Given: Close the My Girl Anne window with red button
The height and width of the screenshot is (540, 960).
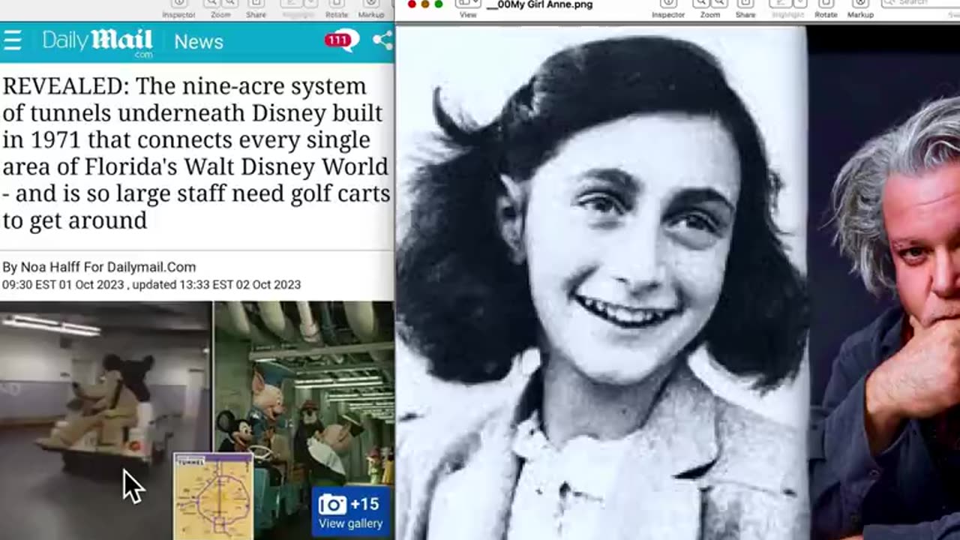Looking at the screenshot, I should click(x=412, y=4).
